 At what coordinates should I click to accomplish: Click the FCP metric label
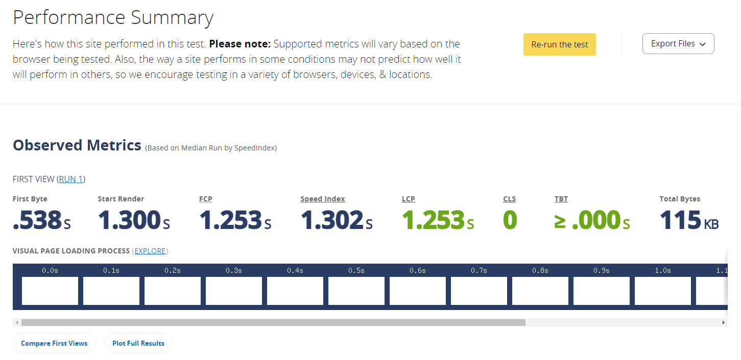205,199
